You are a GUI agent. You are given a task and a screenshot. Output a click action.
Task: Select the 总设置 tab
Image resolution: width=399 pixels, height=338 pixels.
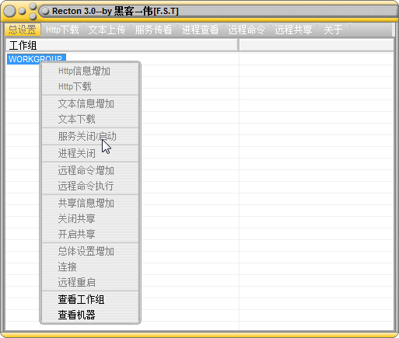[x=23, y=30]
